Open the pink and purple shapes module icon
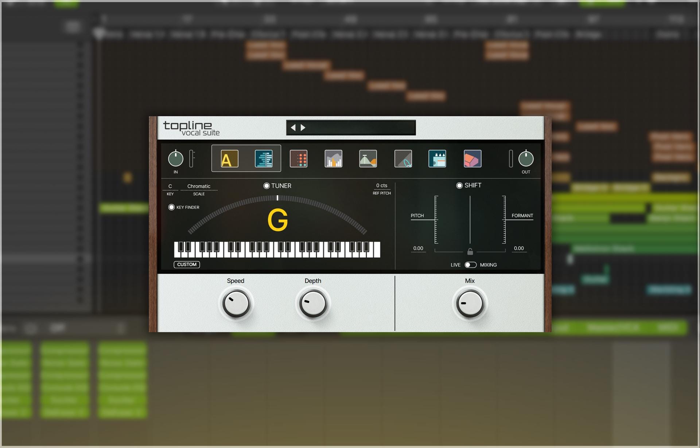The width and height of the screenshot is (700, 448). [x=473, y=159]
